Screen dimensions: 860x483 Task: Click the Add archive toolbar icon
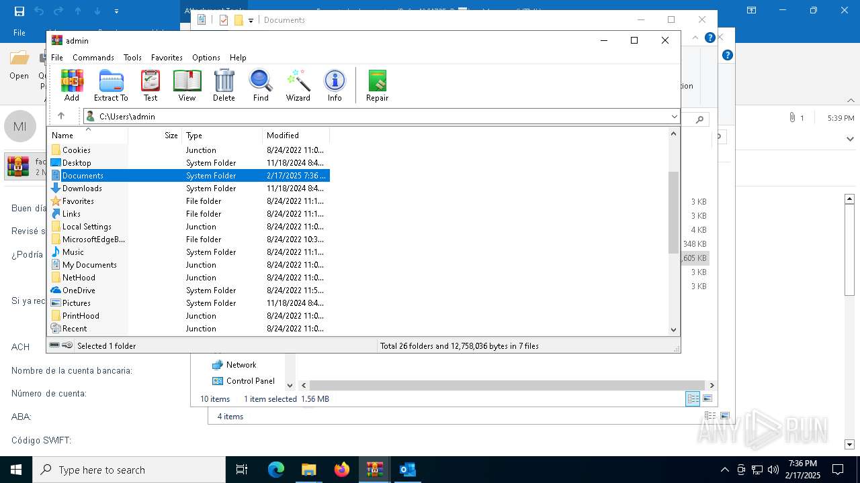(x=72, y=85)
